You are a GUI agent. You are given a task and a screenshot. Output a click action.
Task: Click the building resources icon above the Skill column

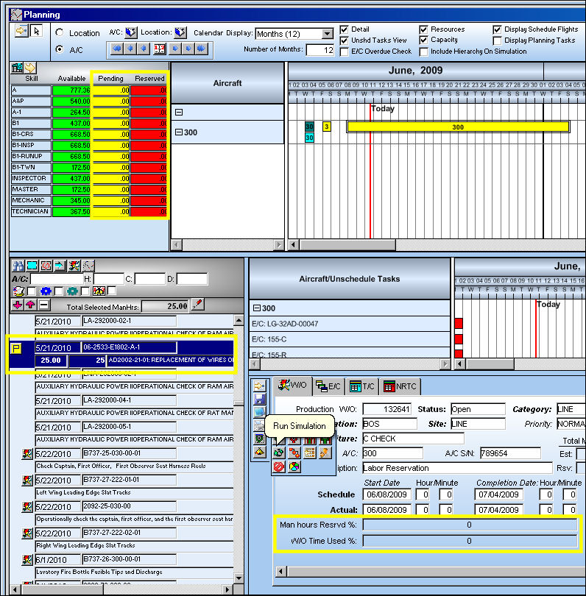(x=17, y=68)
